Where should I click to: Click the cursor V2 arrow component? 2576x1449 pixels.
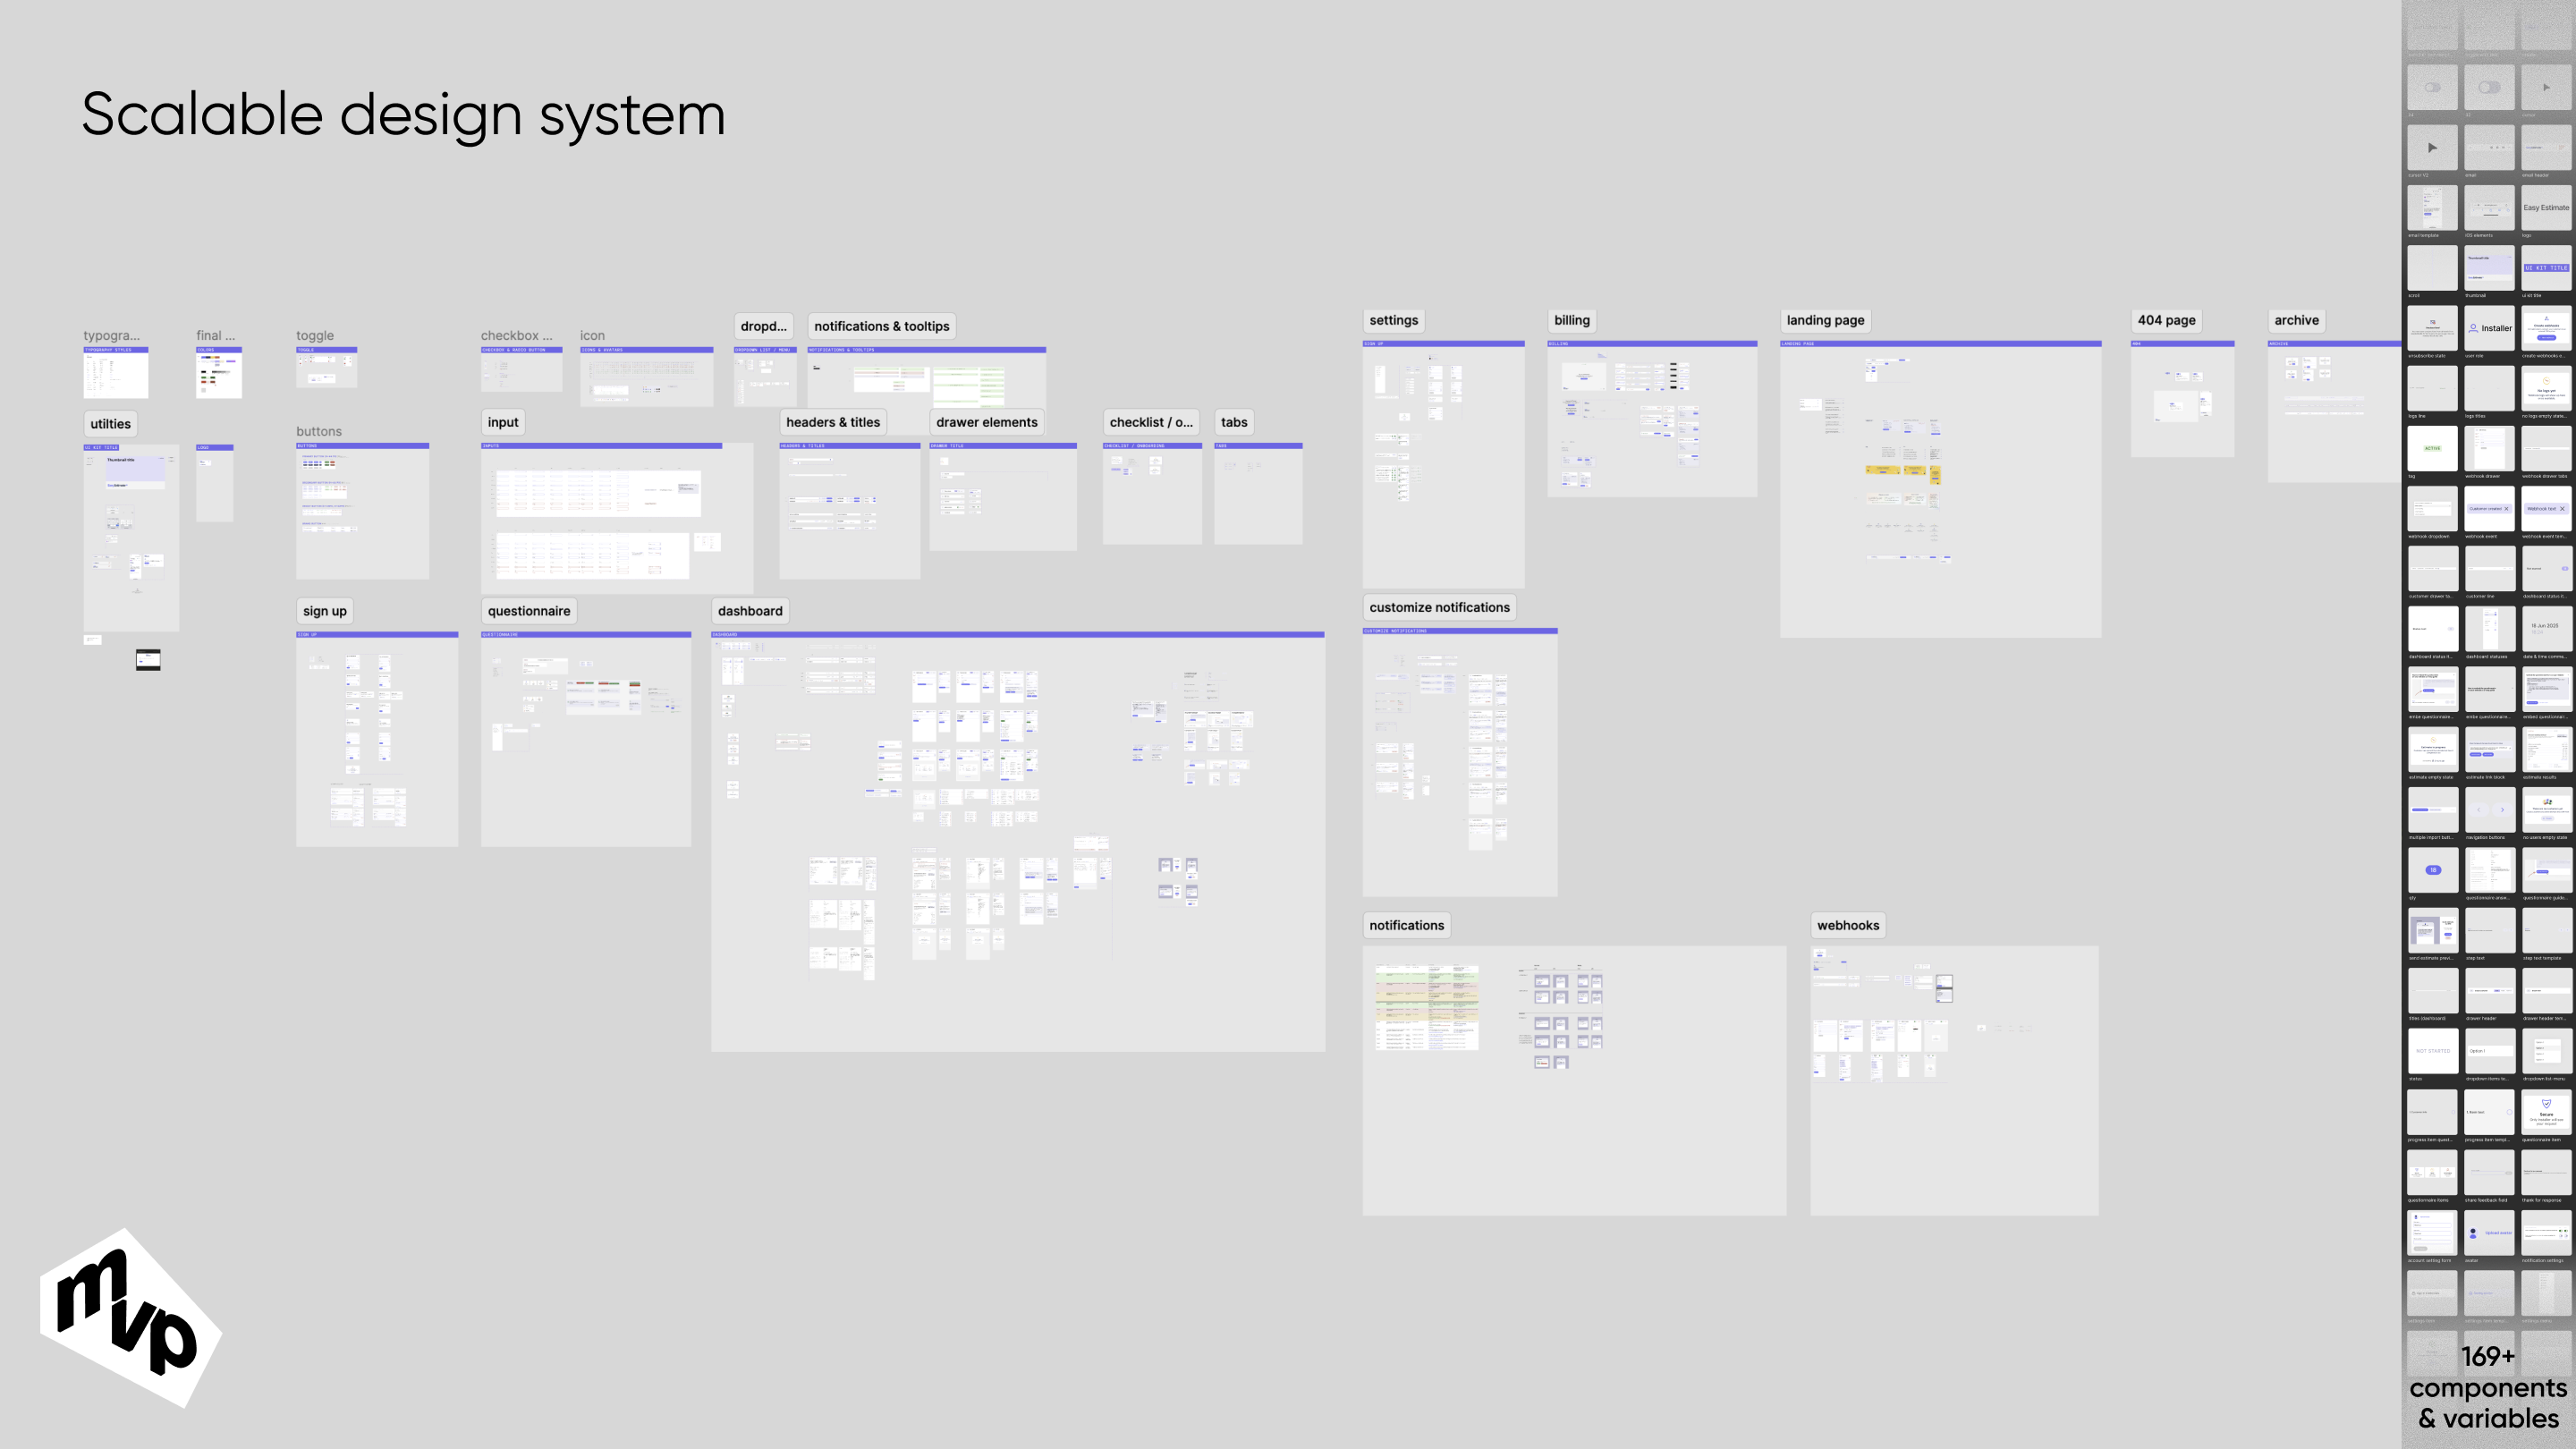click(2432, 148)
